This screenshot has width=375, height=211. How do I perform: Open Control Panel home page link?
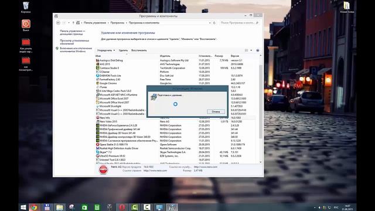click(x=73, y=33)
